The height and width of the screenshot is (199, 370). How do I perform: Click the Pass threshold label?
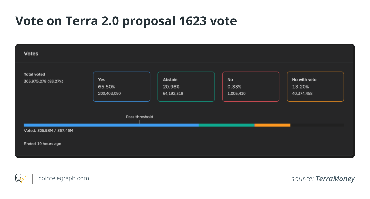click(x=140, y=117)
